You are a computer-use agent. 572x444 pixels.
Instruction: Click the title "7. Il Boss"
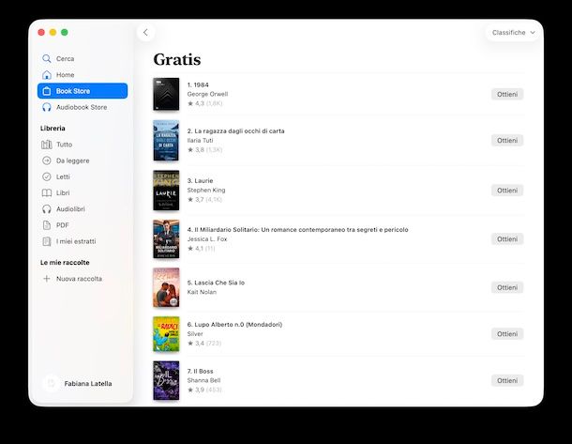point(201,371)
